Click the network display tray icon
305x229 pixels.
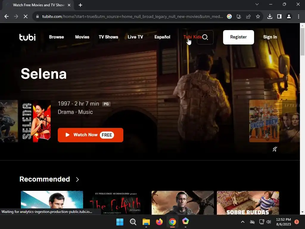coord(262,222)
